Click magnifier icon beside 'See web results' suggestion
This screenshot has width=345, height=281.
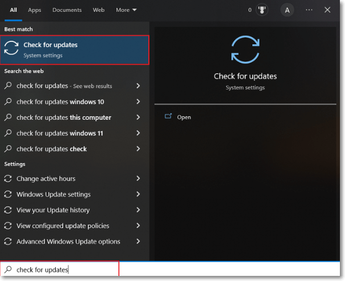[x=8, y=85]
